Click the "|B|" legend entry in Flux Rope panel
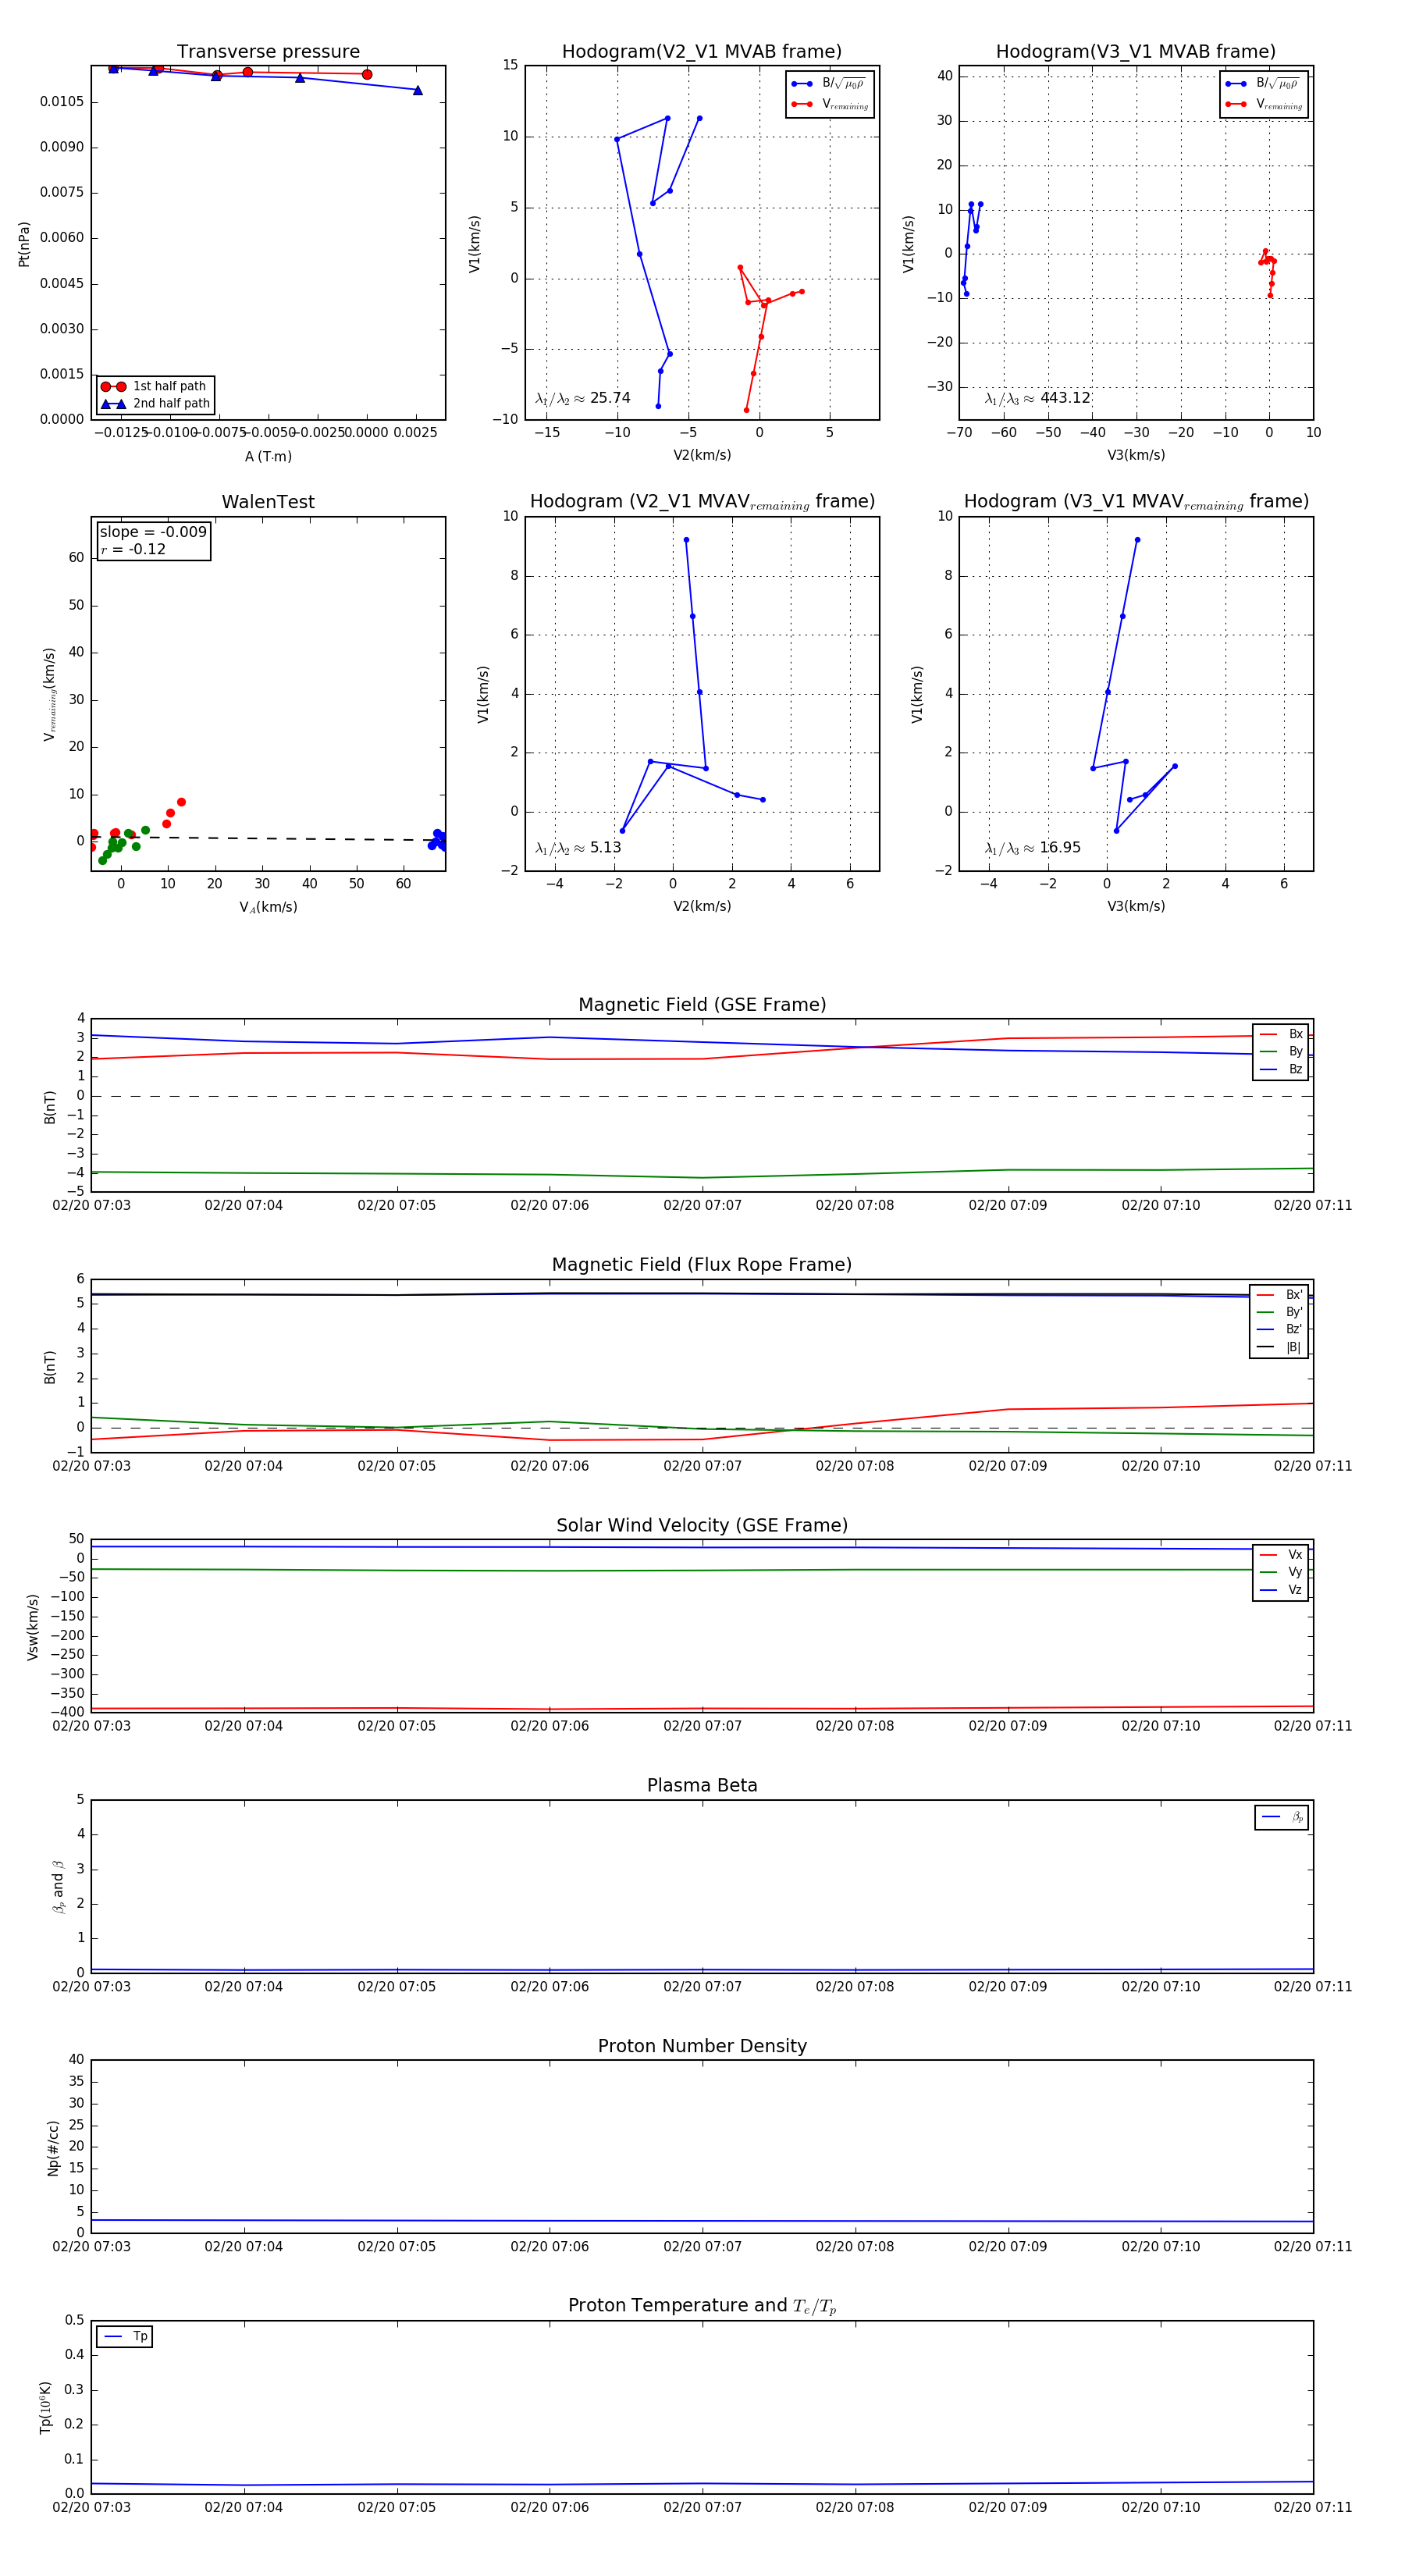 1279,1347
